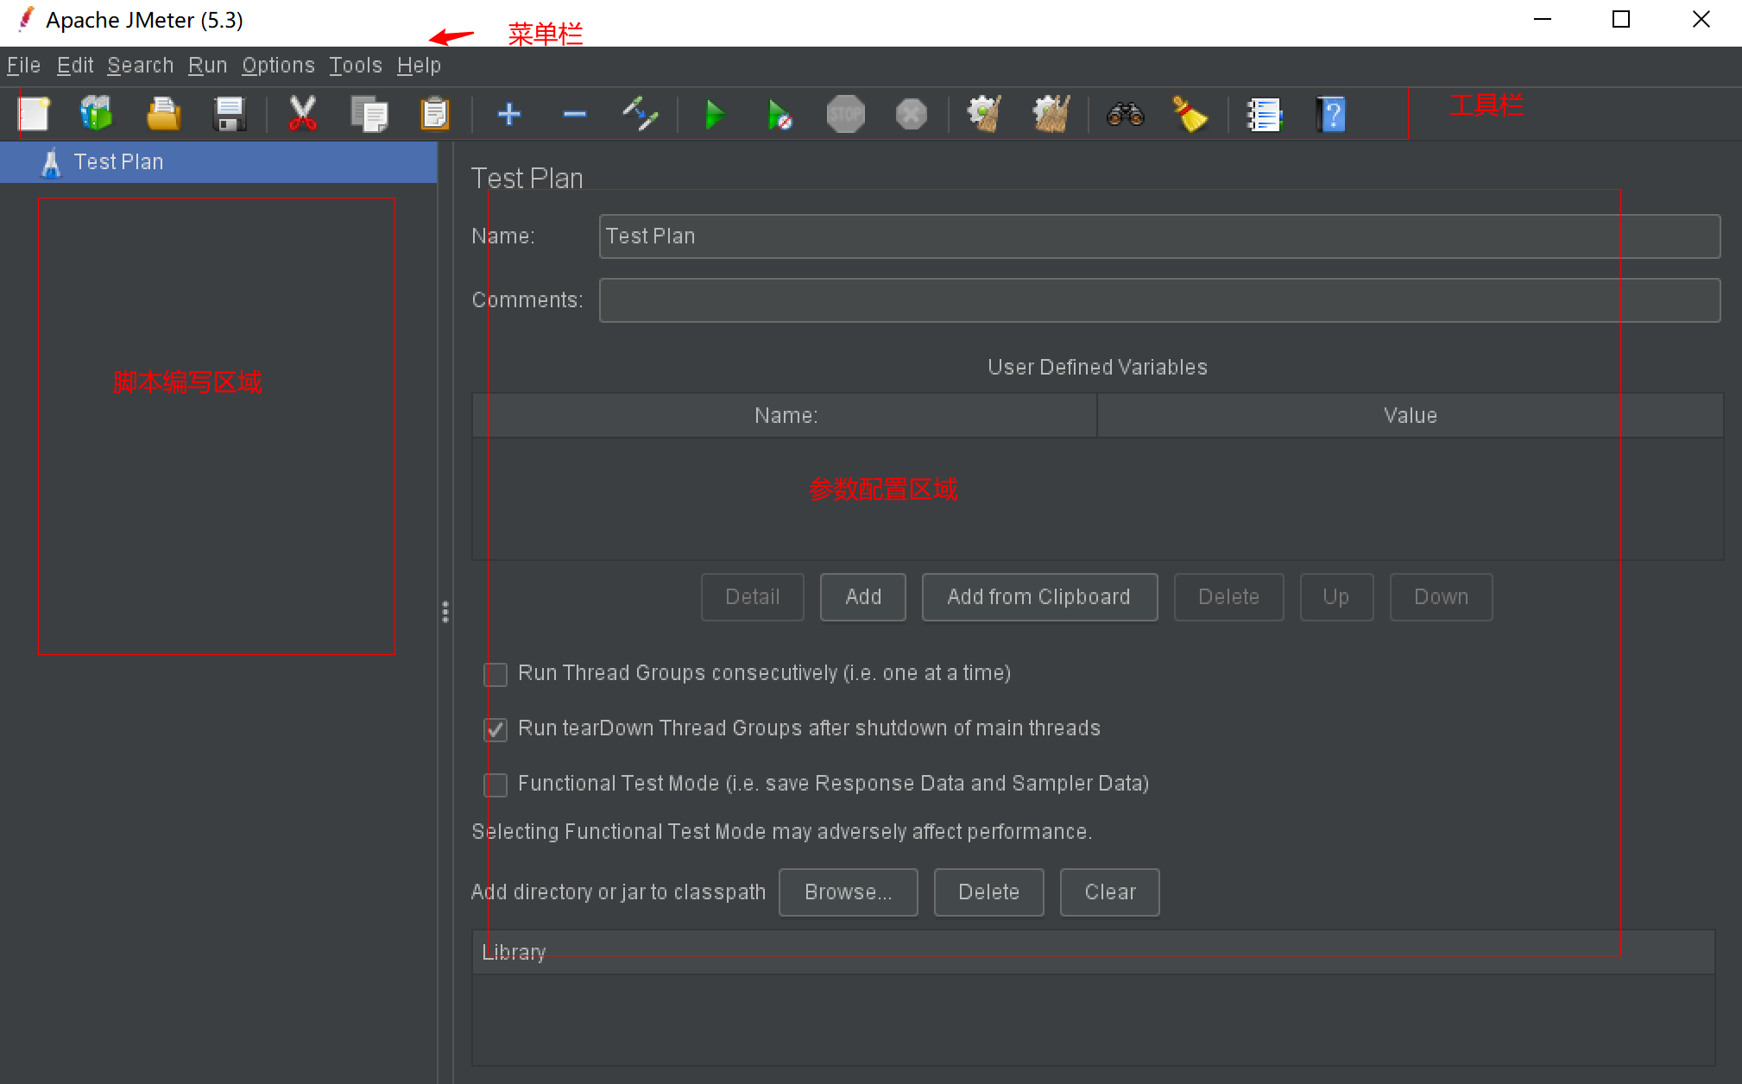Enable Functional Test Mode
This screenshot has width=1742, height=1084.
point(495,785)
